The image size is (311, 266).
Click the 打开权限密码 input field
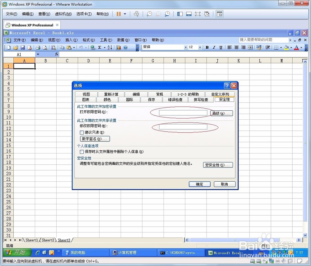pos(183,113)
